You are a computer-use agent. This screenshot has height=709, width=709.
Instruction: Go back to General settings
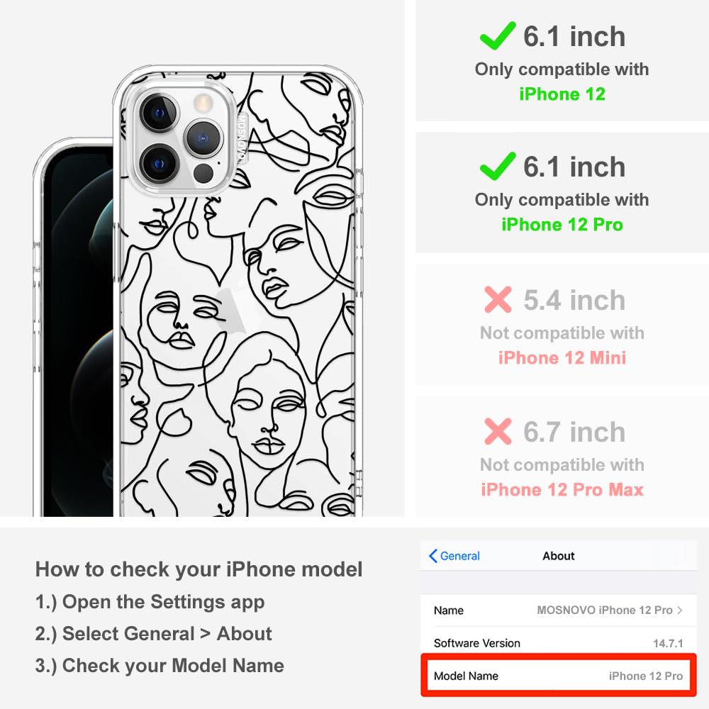coord(454,556)
